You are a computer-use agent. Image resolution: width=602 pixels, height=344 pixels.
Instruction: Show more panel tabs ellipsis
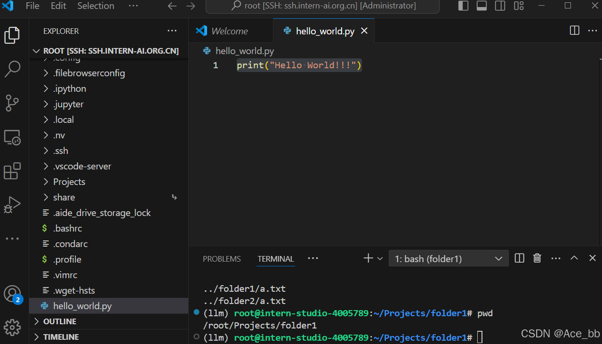pos(313,258)
